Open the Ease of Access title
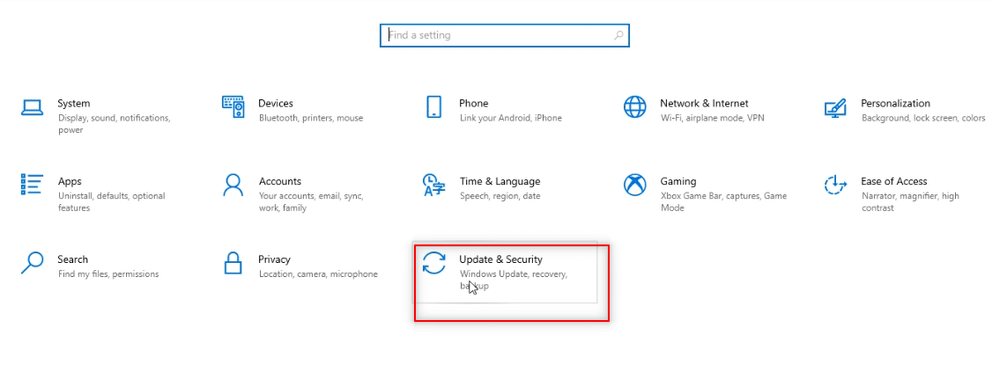 click(x=893, y=181)
